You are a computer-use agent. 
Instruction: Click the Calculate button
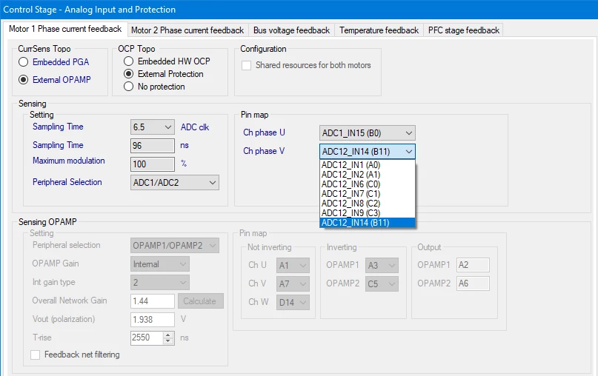201,301
